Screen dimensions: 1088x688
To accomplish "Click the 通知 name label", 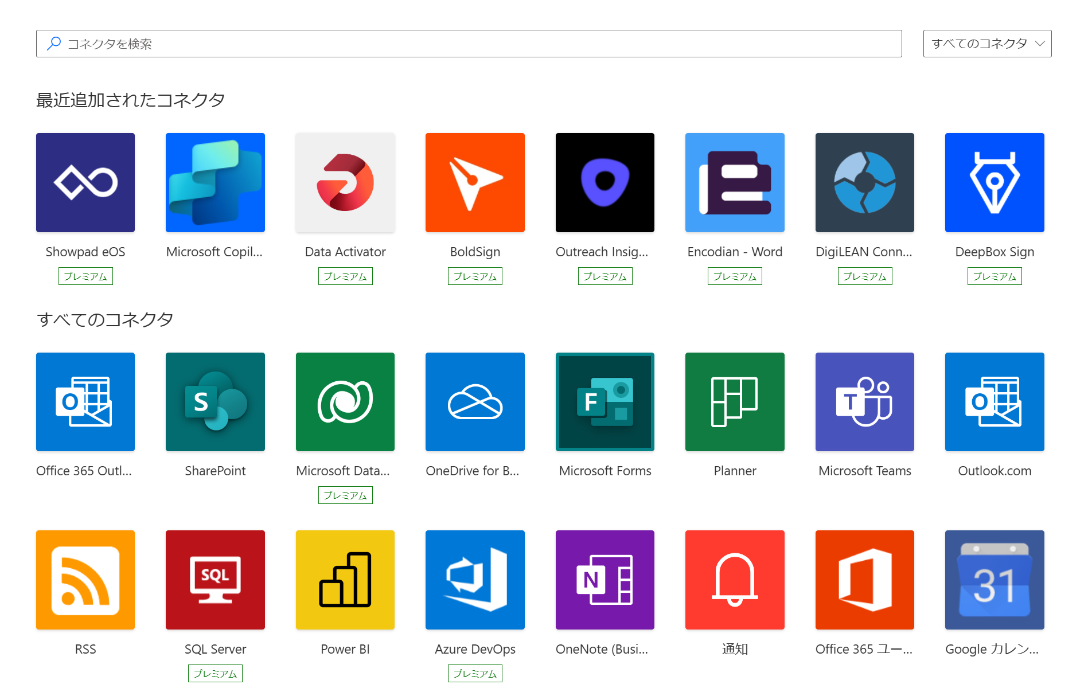I will [735, 649].
